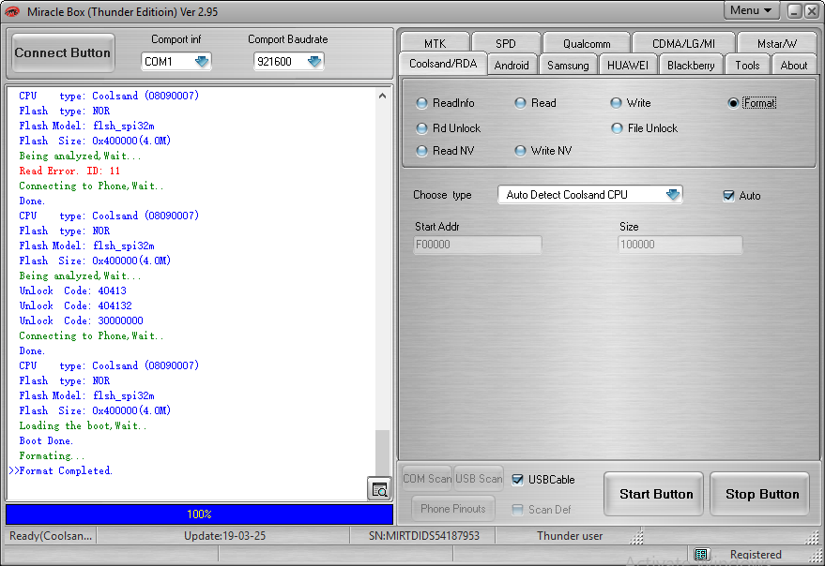The height and width of the screenshot is (566, 825).
Task: Click the Start Button
Action: (653, 494)
